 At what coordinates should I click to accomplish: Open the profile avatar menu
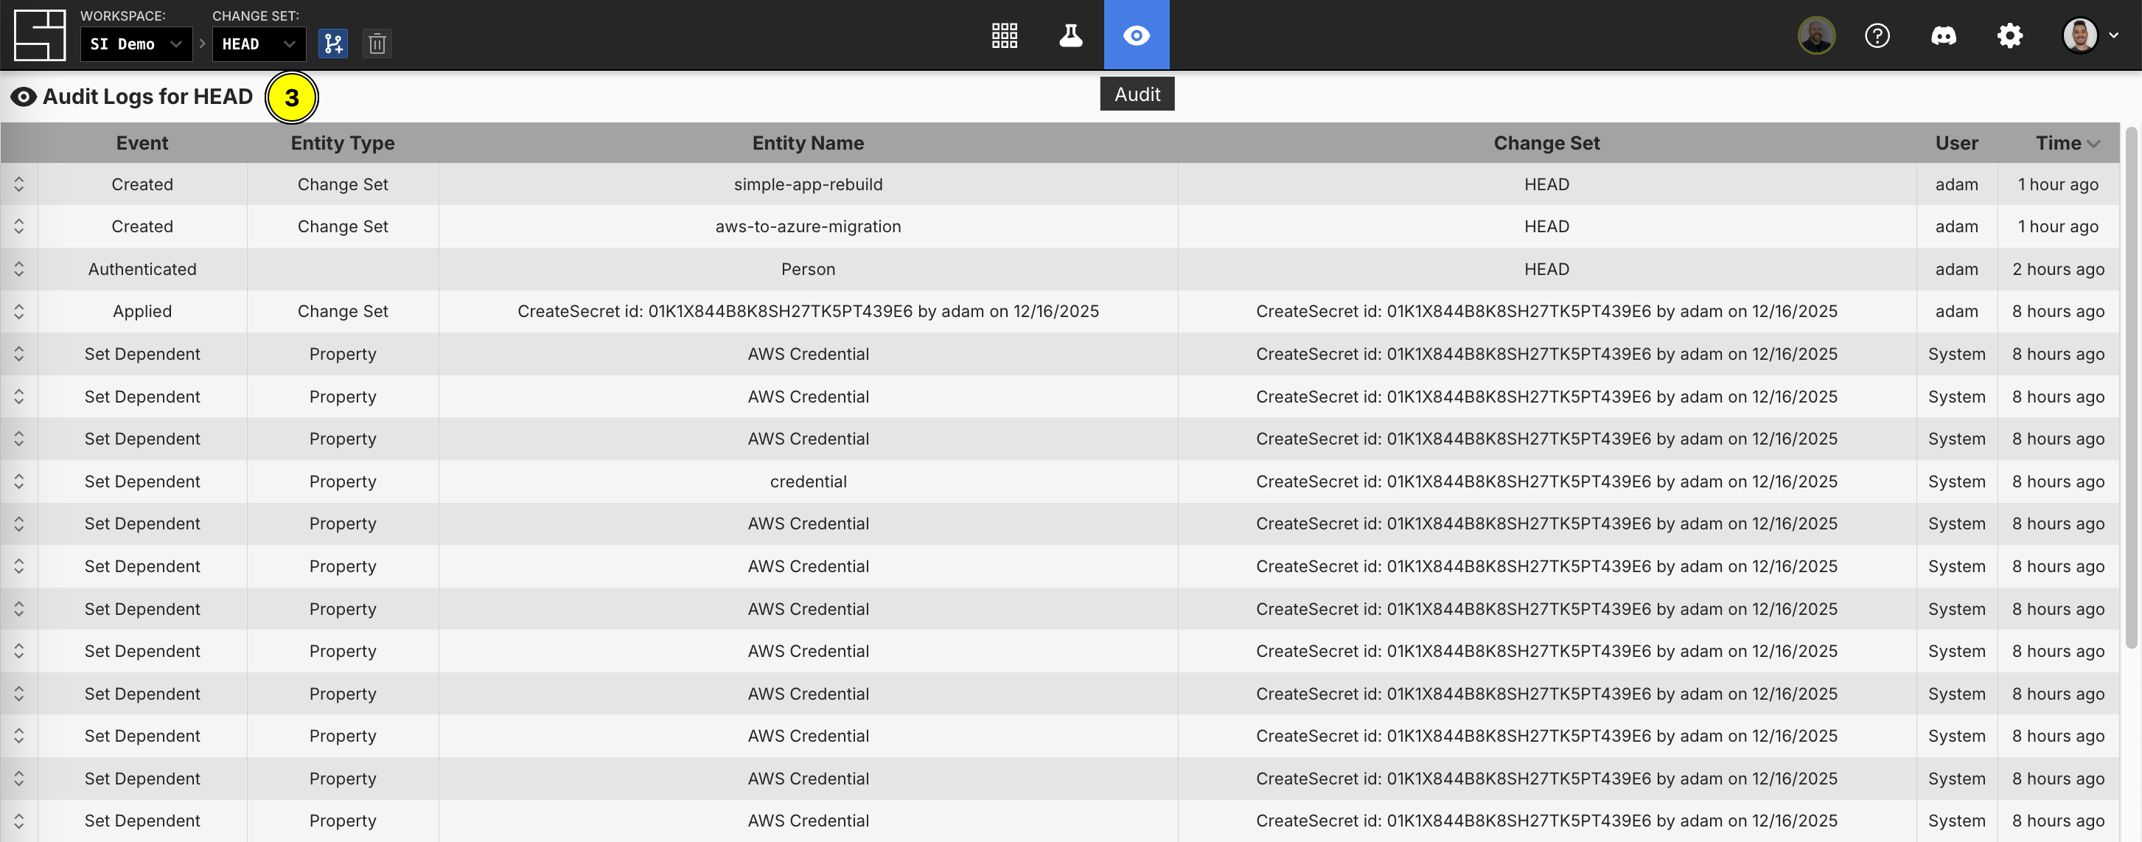2082,35
